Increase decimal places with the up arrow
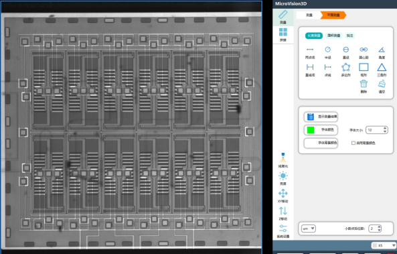This screenshot has width=397, height=254. [379, 227]
